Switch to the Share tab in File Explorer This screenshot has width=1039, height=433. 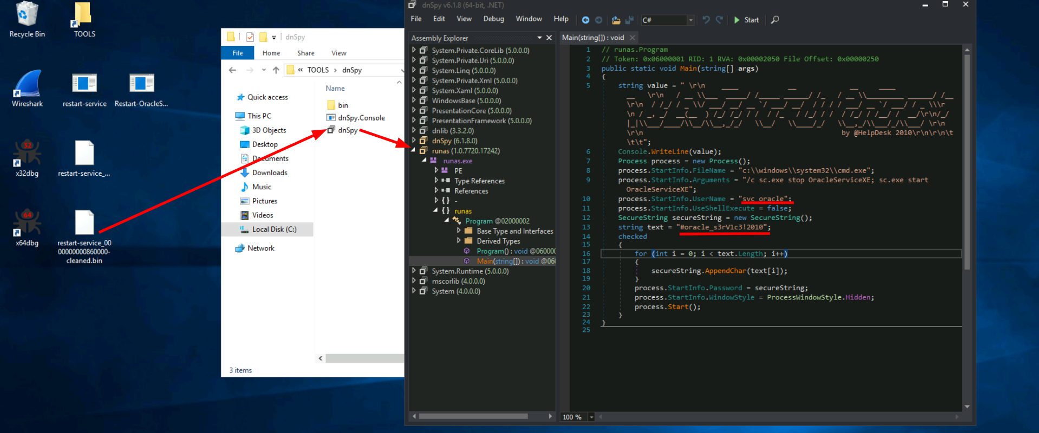(x=306, y=53)
